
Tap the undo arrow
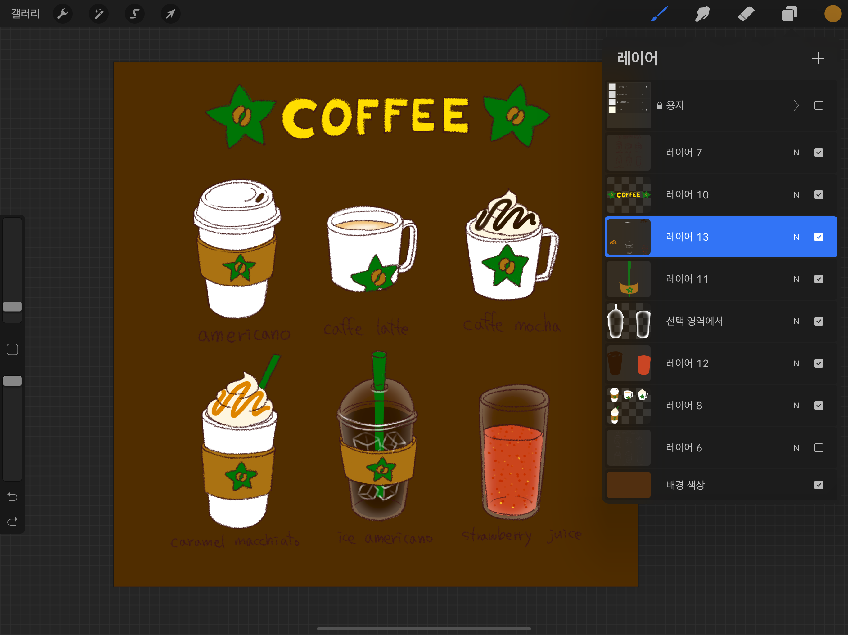point(12,497)
